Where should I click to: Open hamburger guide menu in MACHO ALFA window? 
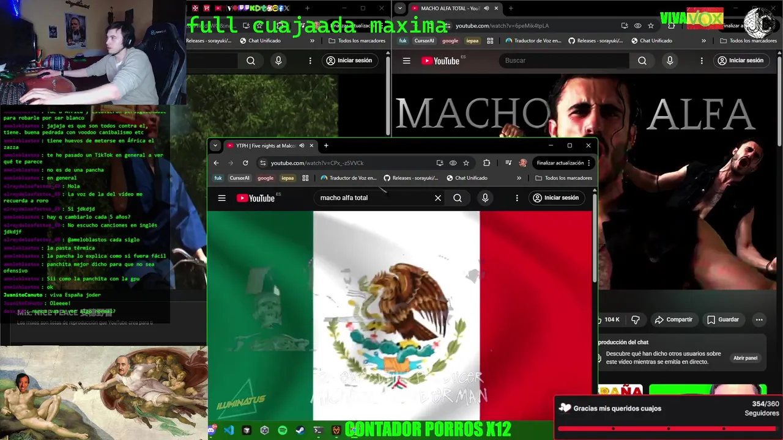coord(406,61)
